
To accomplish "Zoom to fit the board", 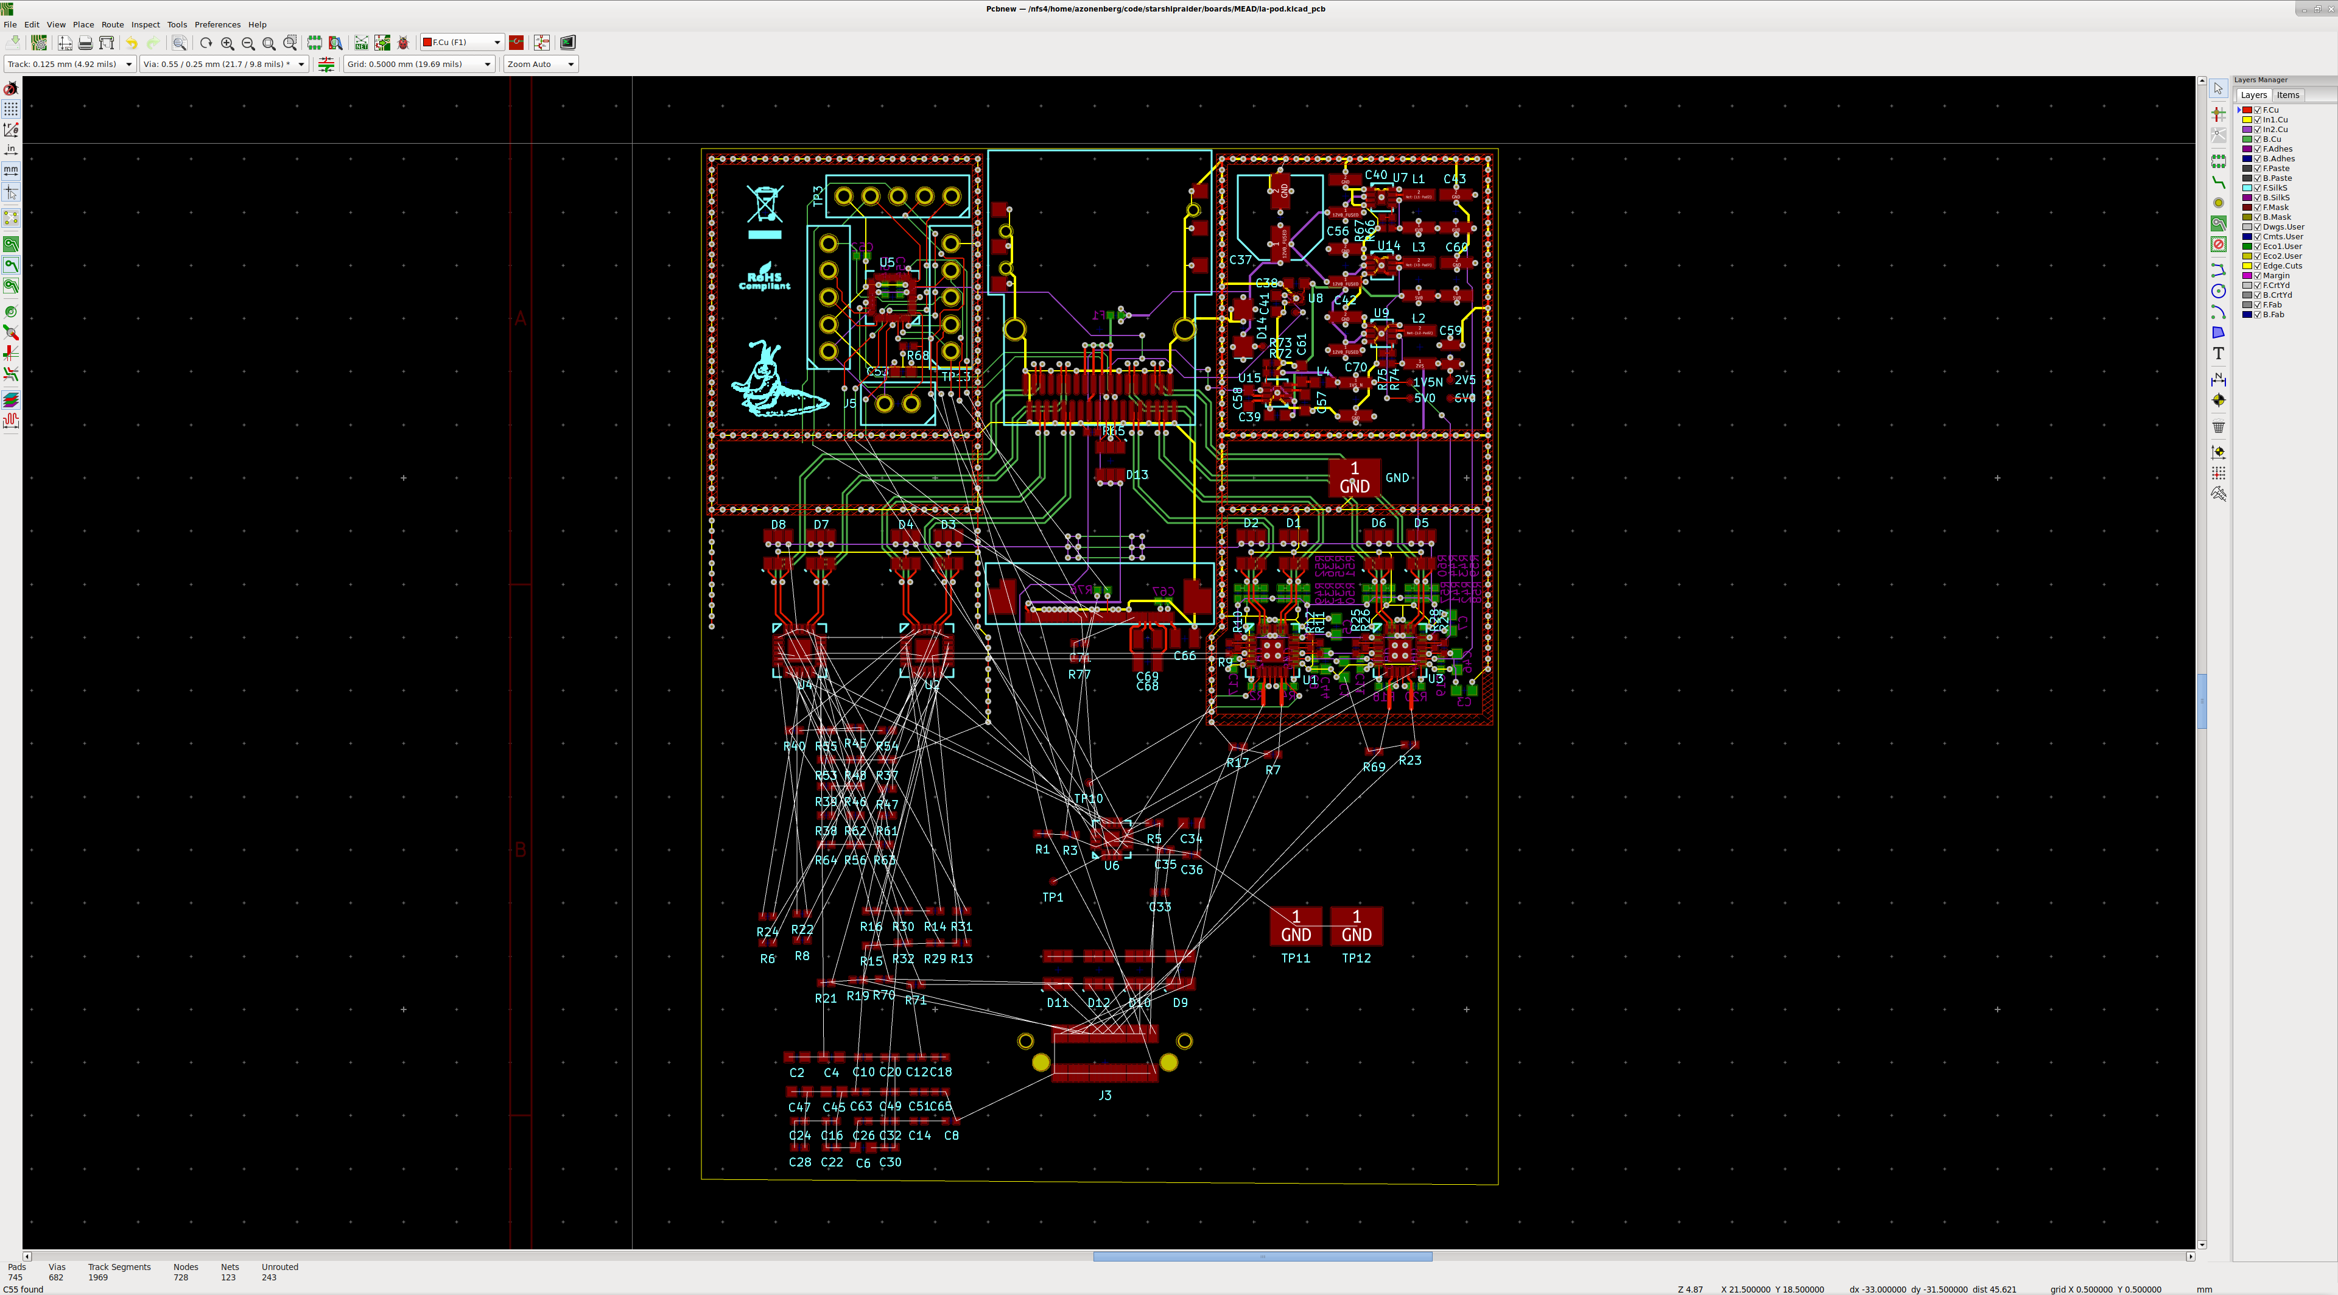I will 269,43.
